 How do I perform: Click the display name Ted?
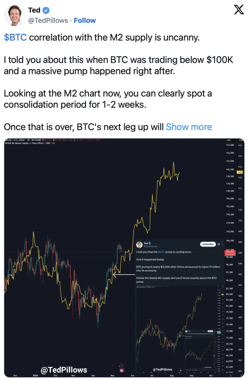coord(34,10)
